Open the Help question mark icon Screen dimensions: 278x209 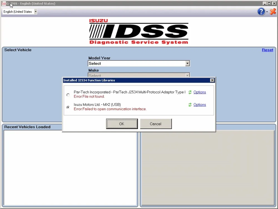pyautogui.click(x=261, y=11)
